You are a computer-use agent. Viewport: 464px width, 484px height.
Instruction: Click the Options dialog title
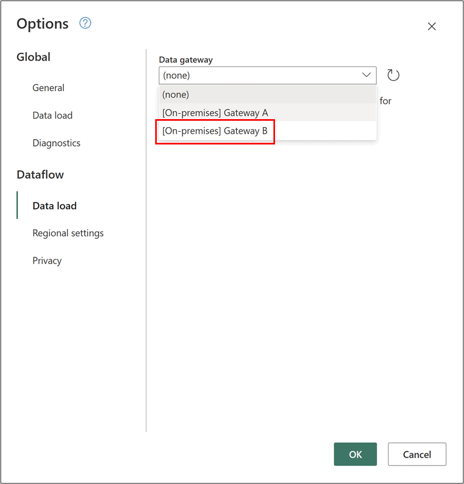tap(43, 24)
